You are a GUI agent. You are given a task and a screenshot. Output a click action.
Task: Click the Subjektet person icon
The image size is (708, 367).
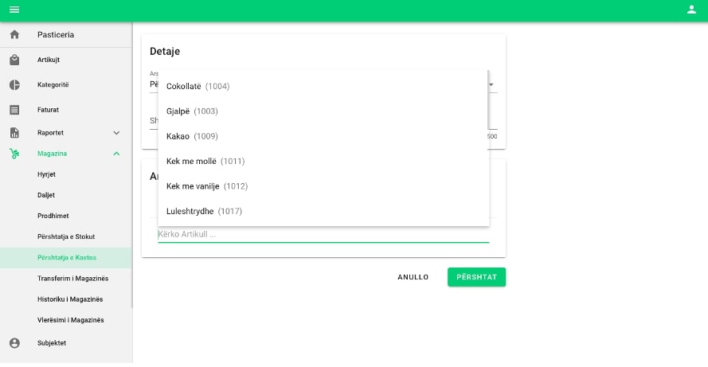click(x=14, y=343)
